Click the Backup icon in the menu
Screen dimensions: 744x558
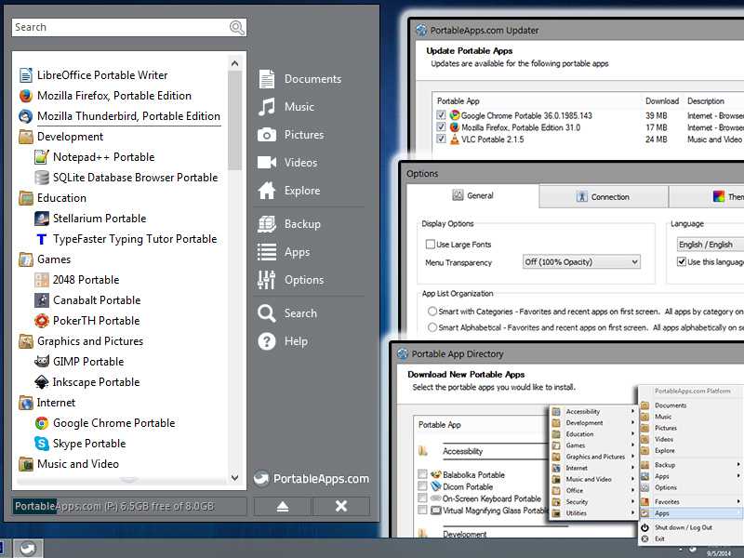(267, 224)
